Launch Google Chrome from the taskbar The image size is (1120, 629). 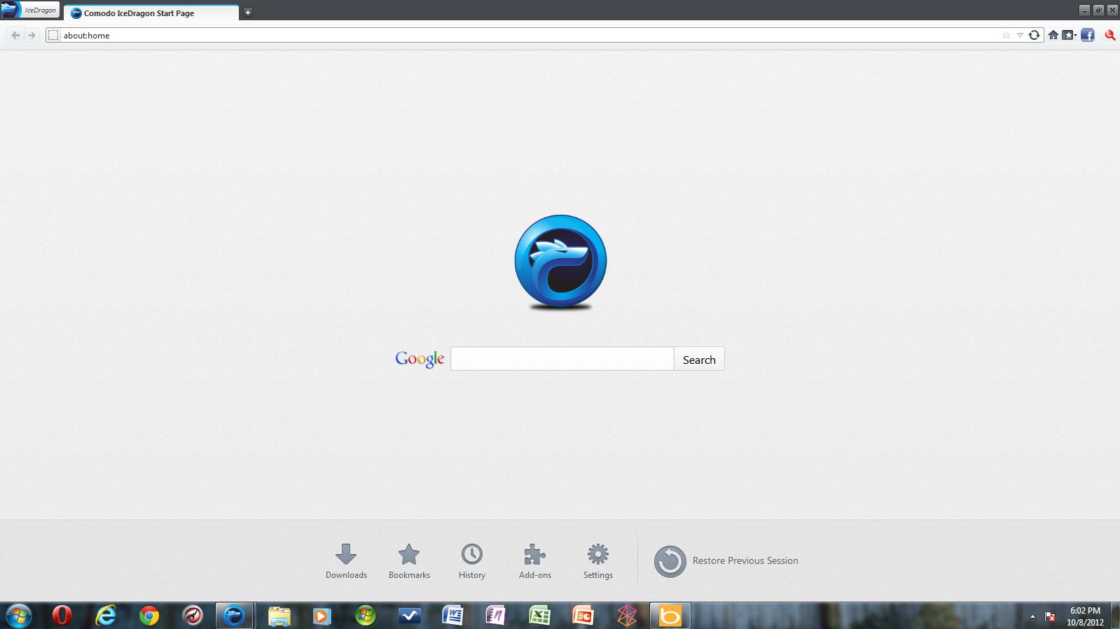149,616
